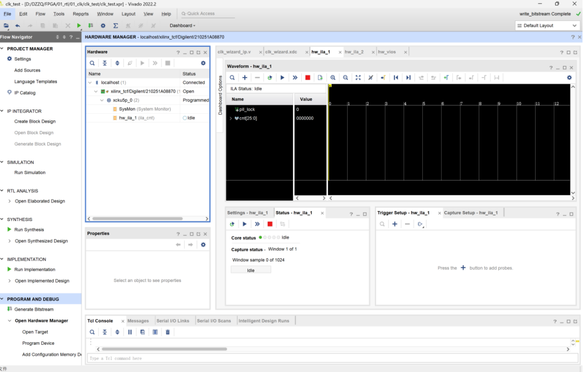Add probe with plus in Waveform toolbar
The image size is (583, 372).
point(245,78)
